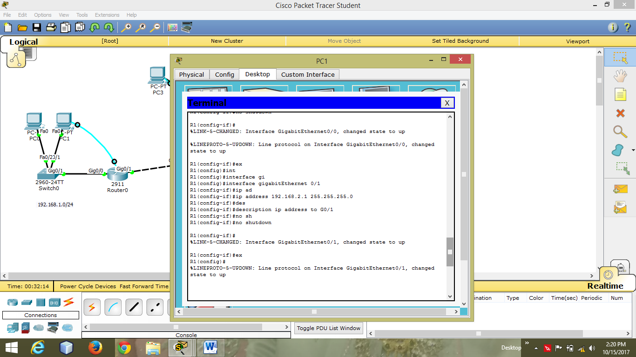Select the Hubs device category
636x357 pixels.
tap(41, 302)
